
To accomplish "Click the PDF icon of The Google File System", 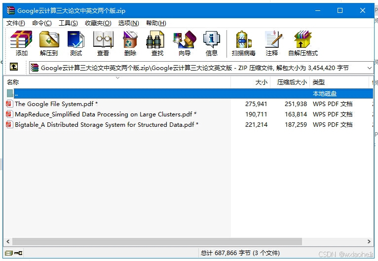I will (x=9, y=104).
